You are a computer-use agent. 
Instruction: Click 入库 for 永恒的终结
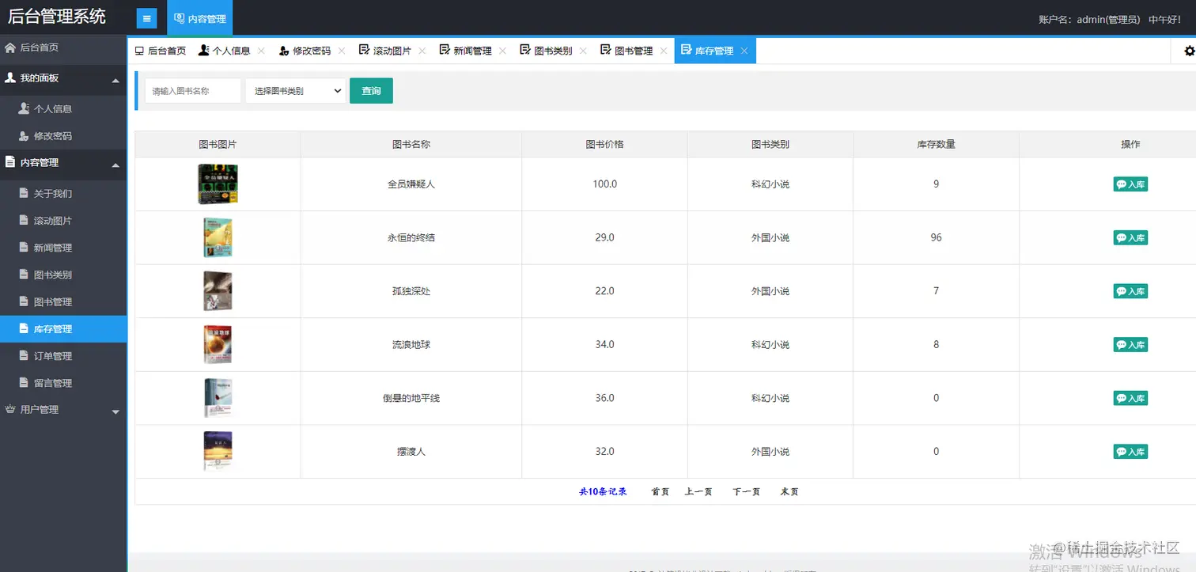[x=1130, y=238]
